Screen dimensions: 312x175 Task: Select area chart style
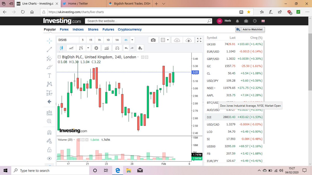click(x=71, y=48)
